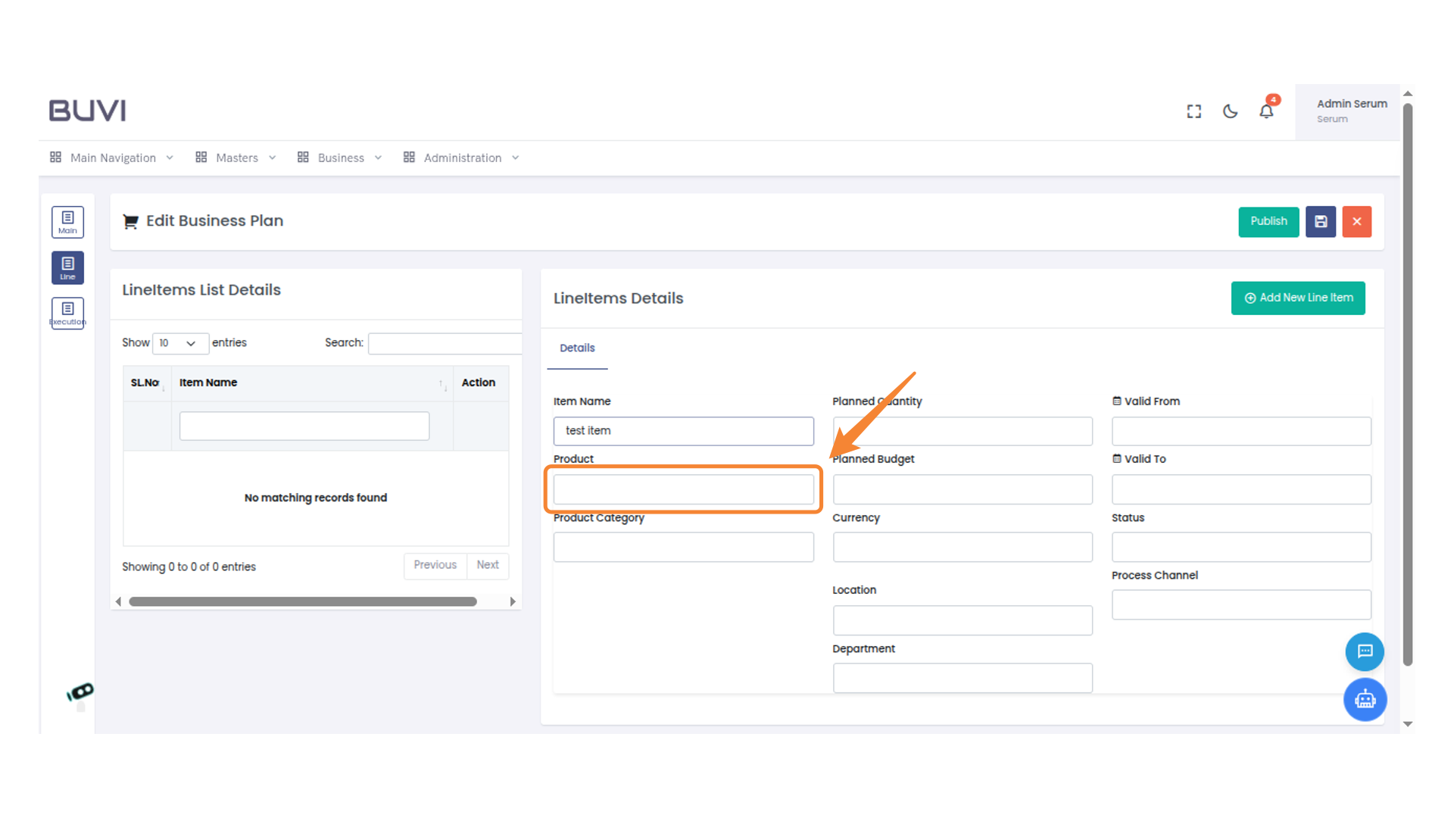1454x818 pixels.
Task: Open the show entries count dropdown
Action: click(x=179, y=343)
